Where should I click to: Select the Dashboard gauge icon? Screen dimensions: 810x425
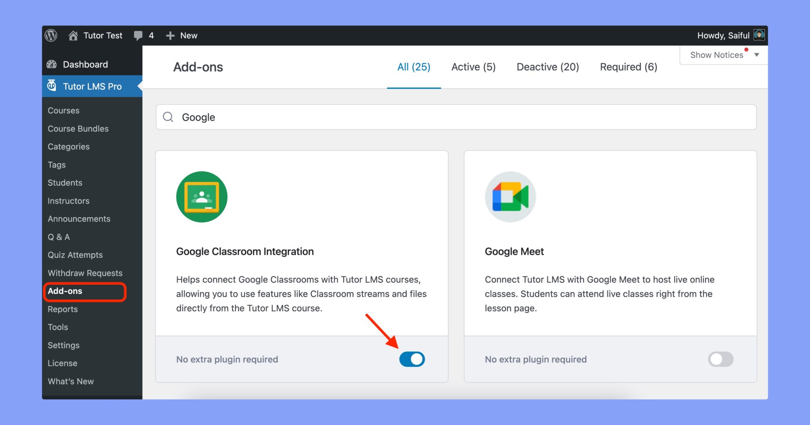pyautogui.click(x=51, y=64)
